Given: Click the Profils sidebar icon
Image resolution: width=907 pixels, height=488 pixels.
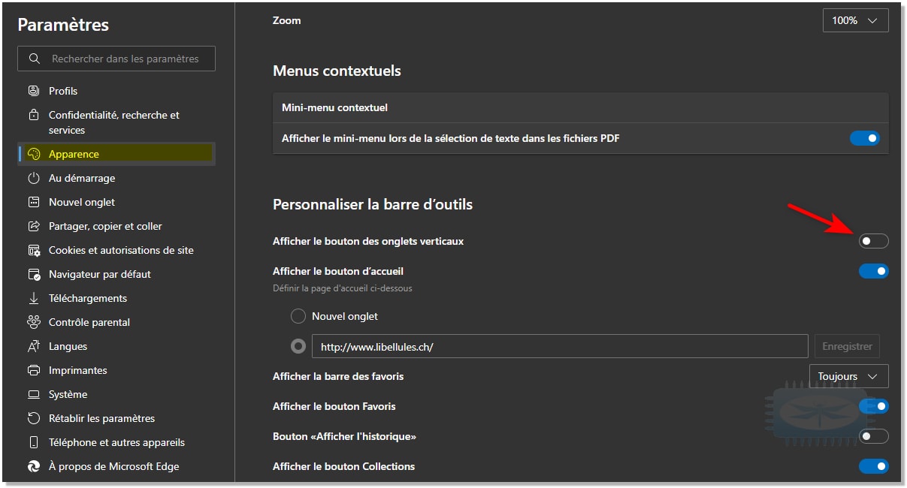Looking at the screenshot, I should click(33, 91).
